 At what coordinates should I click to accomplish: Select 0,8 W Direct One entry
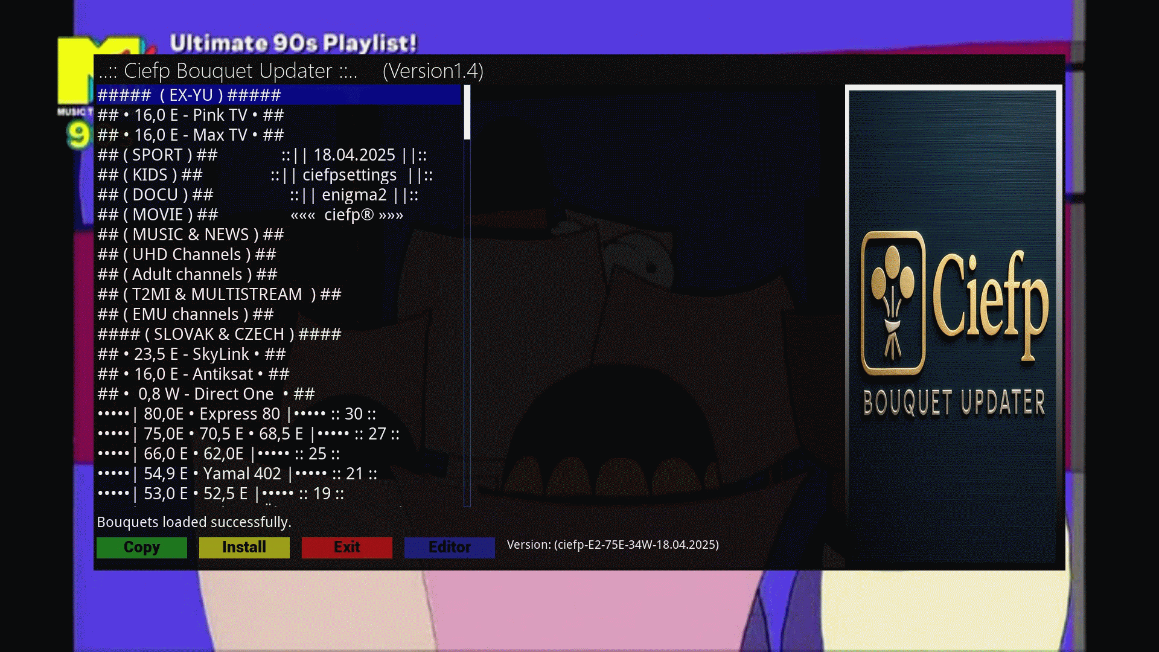click(206, 394)
